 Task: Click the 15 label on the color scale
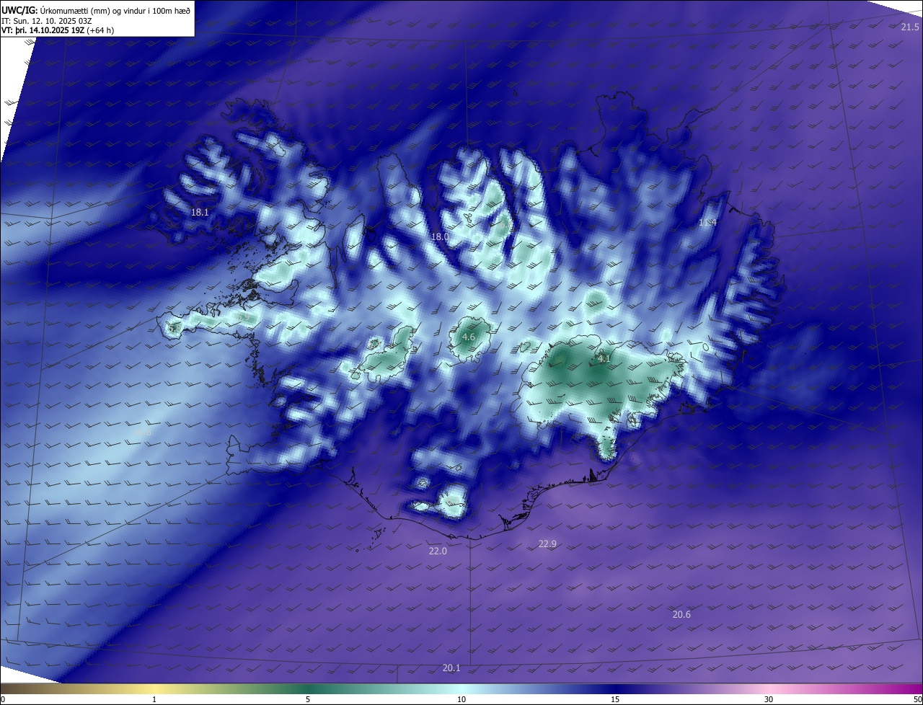click(615, 699)
